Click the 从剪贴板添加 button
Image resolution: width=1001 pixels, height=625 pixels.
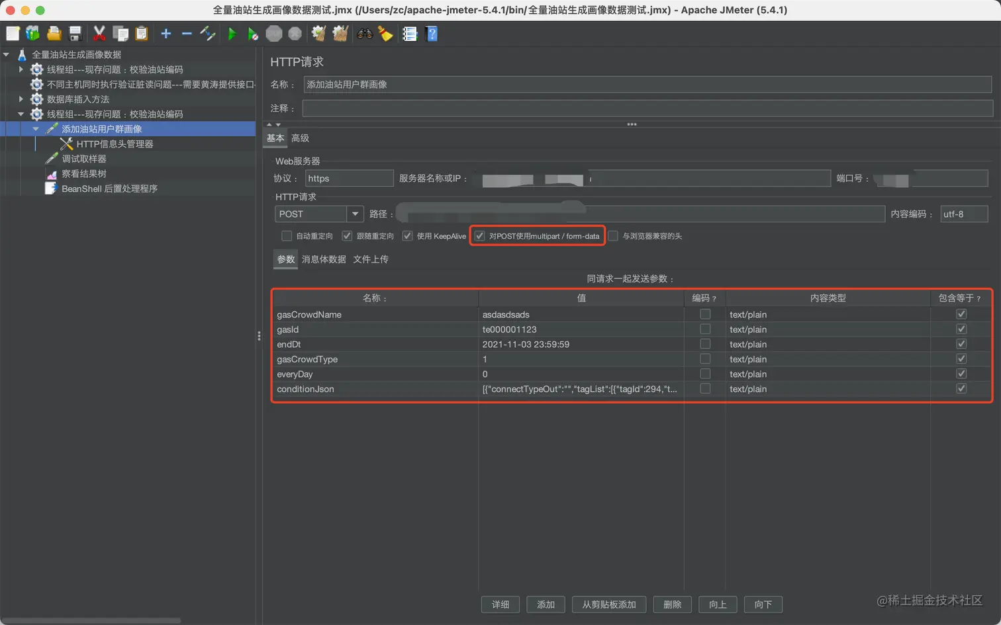click(x=609, y=604)
